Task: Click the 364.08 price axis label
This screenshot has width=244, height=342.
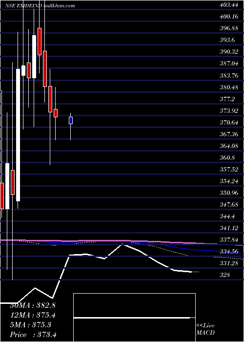Action: click(228, 146)
